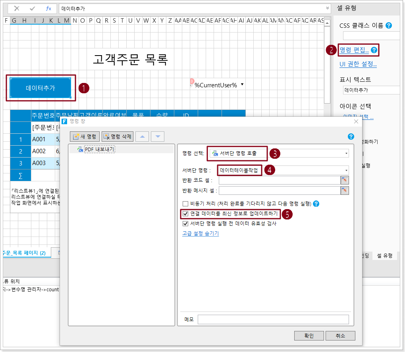405x352 pixels.
Task: Open the 명령 선택 dropdown
Action: [346, 153]
